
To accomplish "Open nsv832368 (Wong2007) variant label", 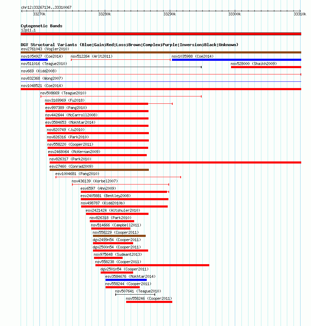I will tap(42, 78).
